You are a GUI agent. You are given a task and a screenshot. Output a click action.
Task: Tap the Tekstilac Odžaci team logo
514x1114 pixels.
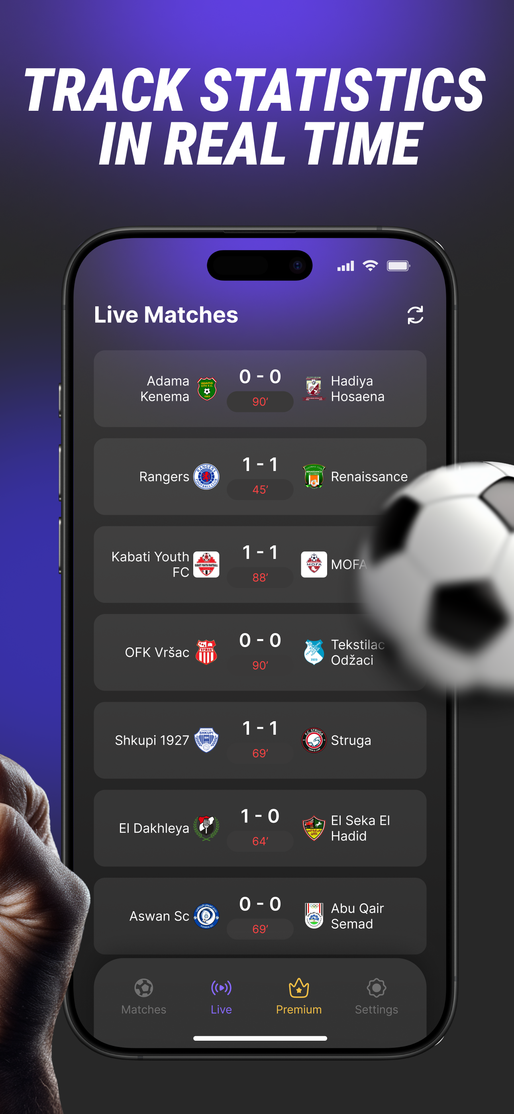314,652
